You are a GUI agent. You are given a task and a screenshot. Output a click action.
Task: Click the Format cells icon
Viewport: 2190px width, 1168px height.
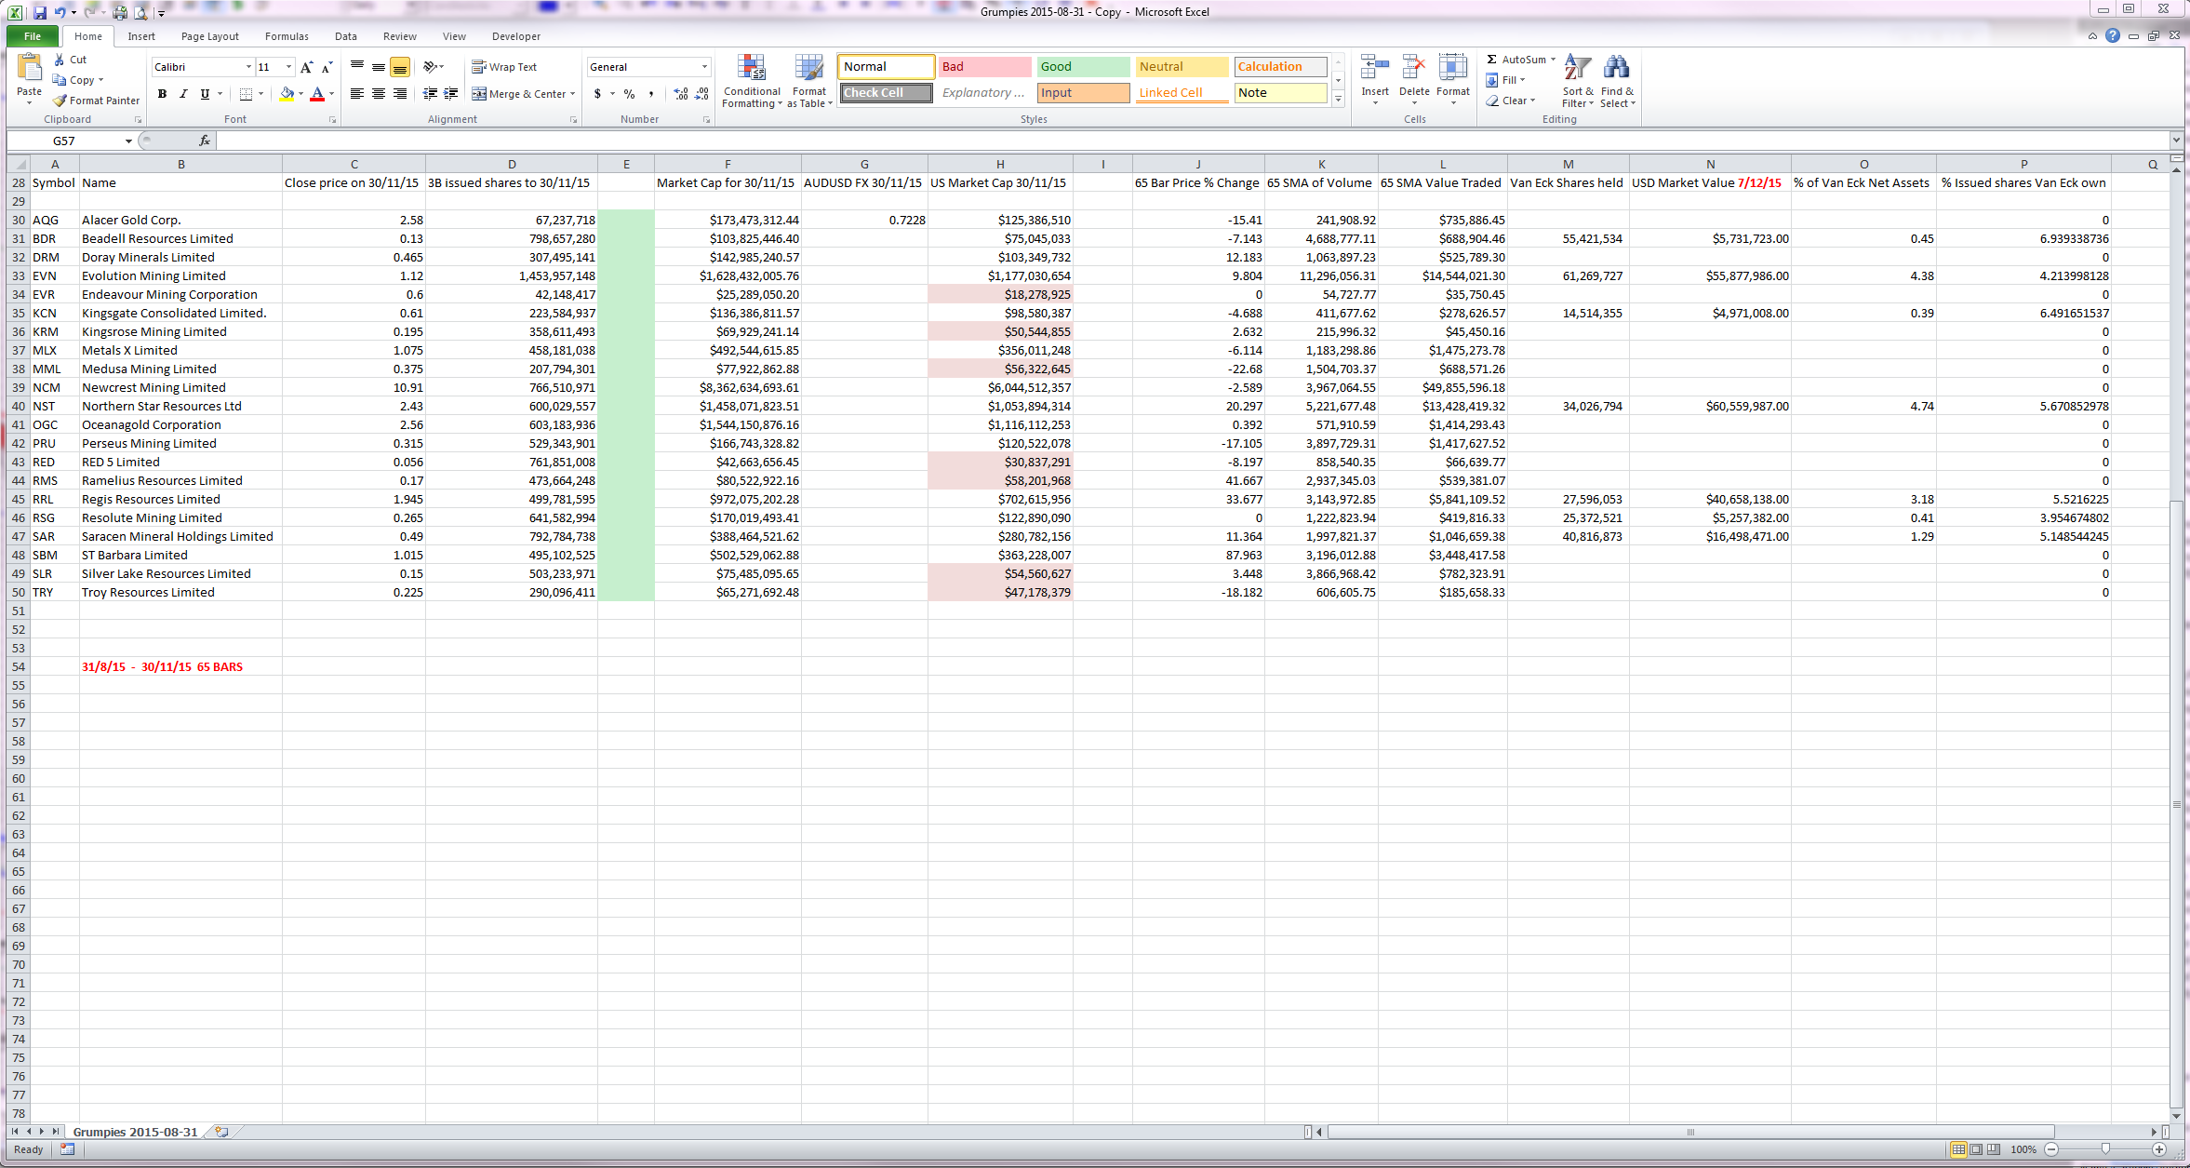click(x=1453, y=68)
